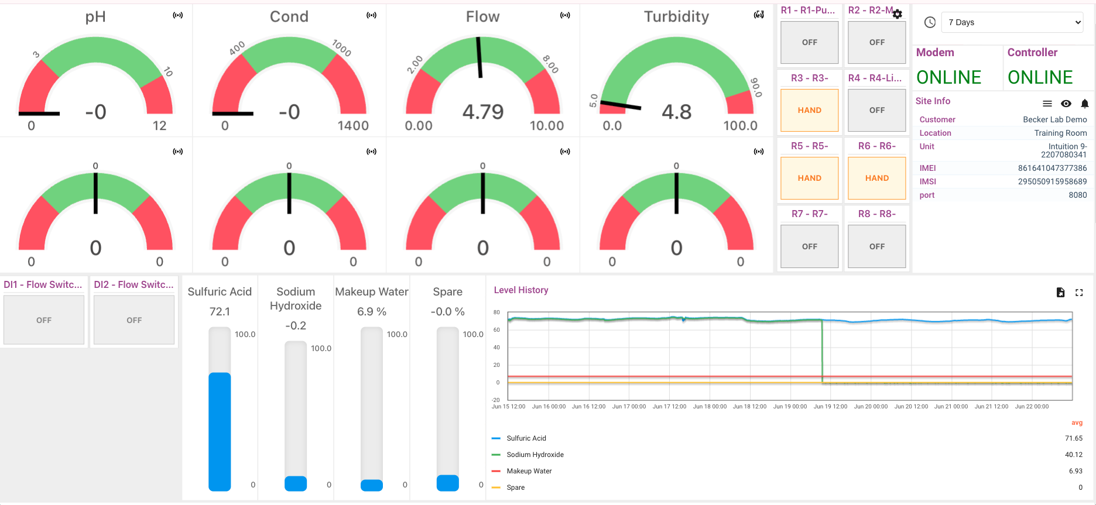Click signal icon of first unnamed gauge below pH

click(177, 152)
